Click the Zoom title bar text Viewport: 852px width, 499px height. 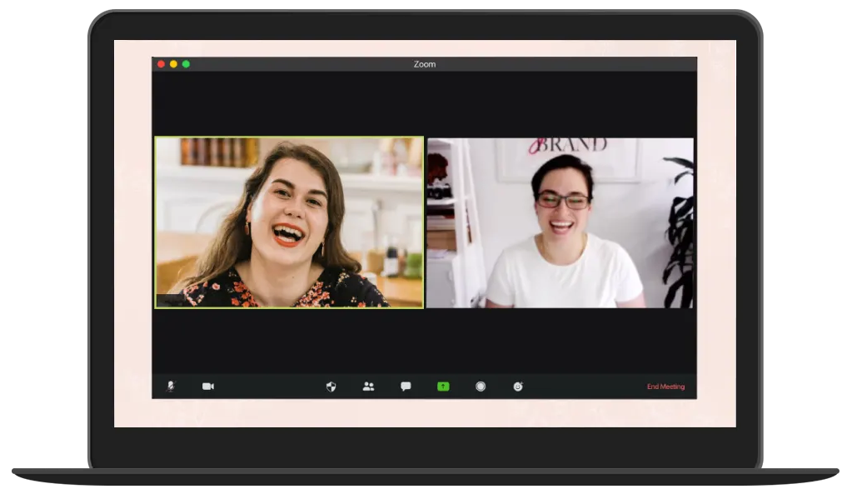(425, 64)
